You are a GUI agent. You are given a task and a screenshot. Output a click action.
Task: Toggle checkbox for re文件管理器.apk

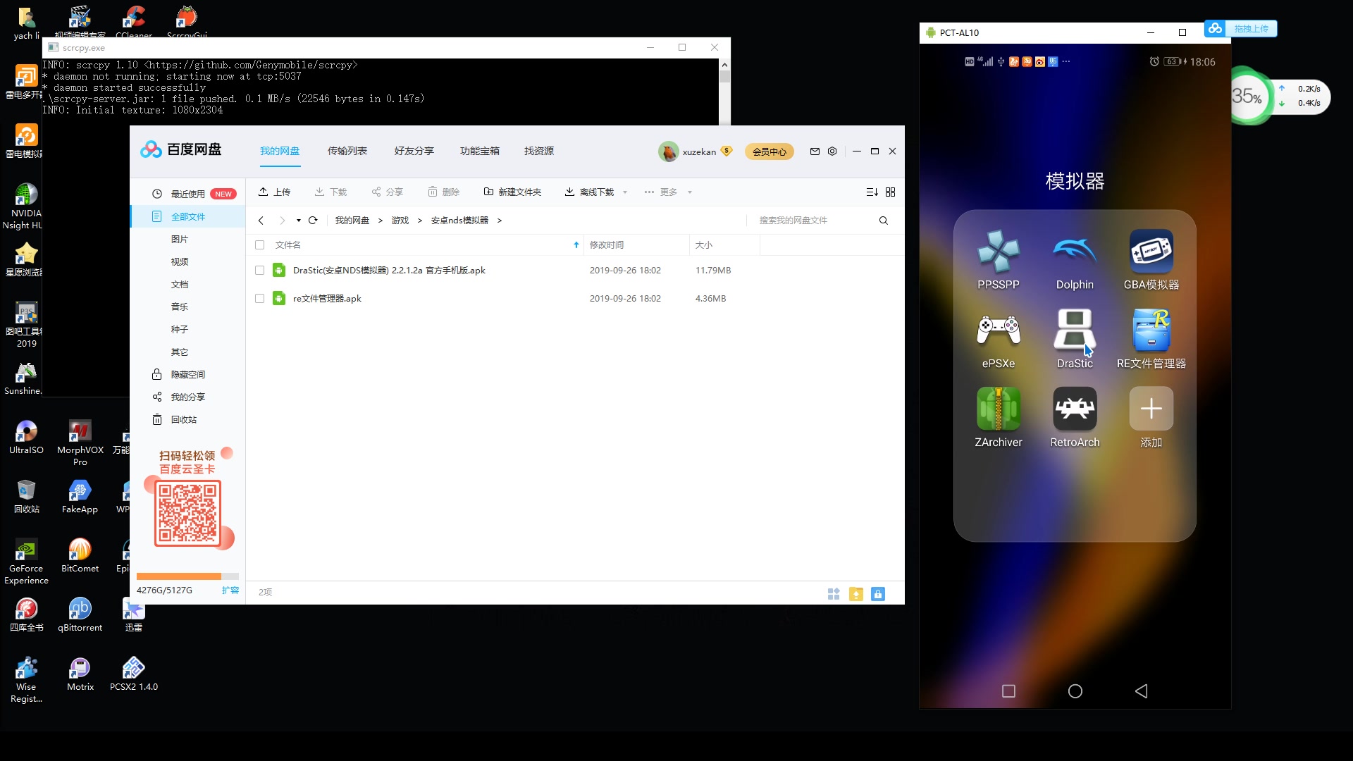coord(260,298)
